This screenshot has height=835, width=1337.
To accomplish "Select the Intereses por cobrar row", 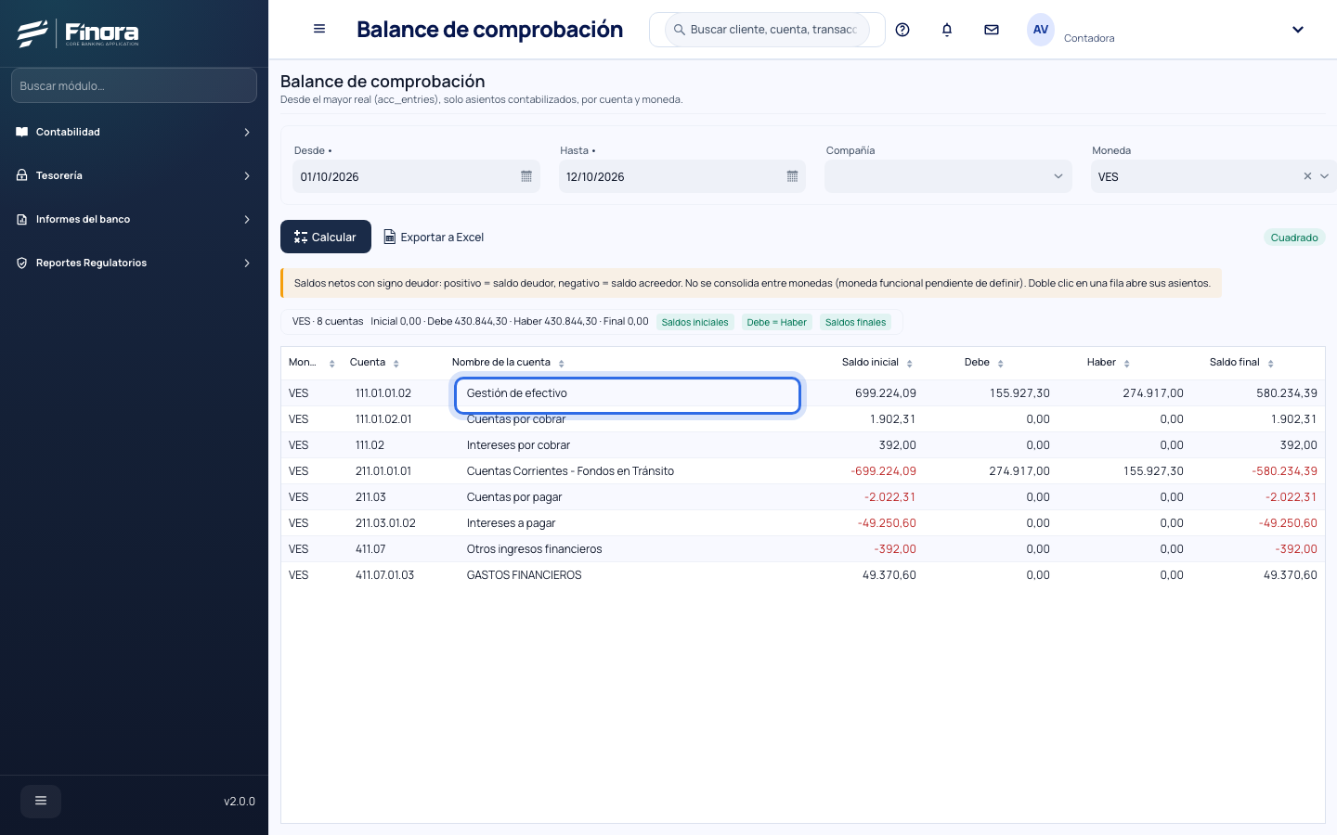I will coord(802,445).
